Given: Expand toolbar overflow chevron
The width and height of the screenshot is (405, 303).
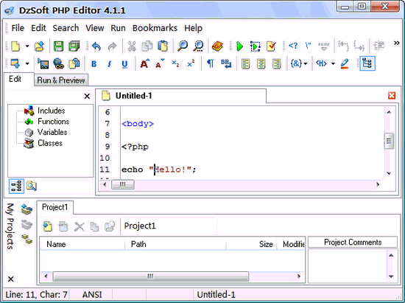Looking at the screenshot, I should point(396,43).
